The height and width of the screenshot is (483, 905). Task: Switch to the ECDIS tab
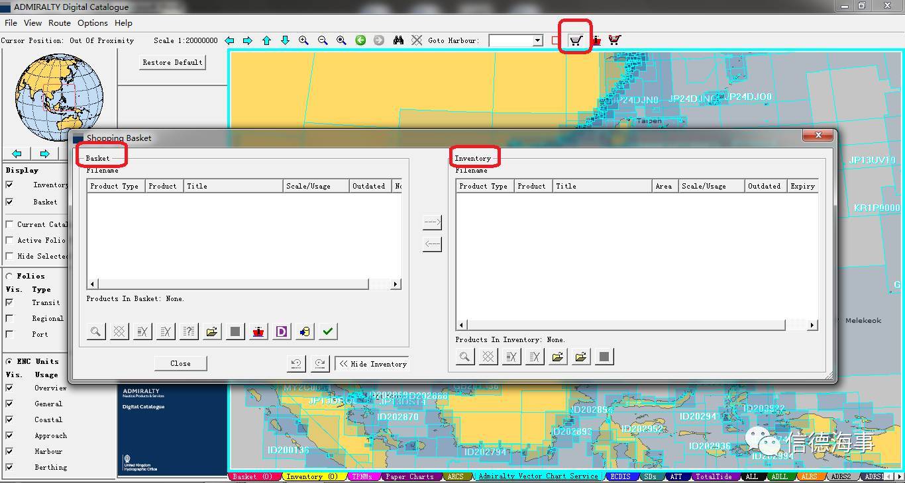click(621, 476)
